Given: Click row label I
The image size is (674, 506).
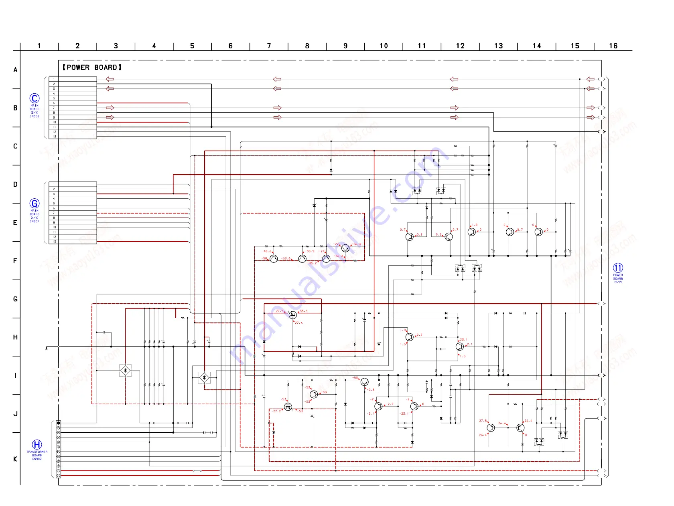Looking at the screenshot, I should 15,375.
